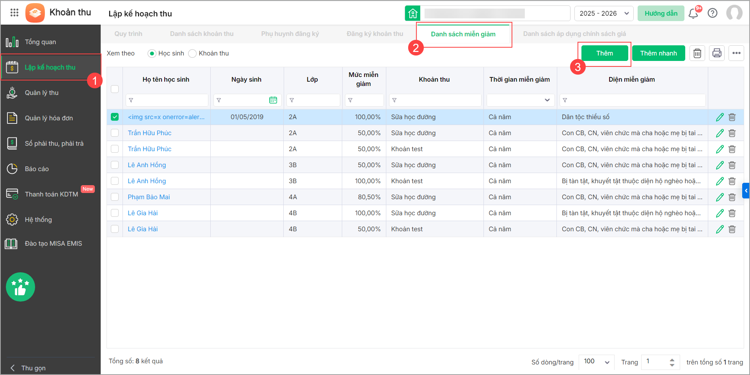Click the print icon in toolbar

[717, 53]
